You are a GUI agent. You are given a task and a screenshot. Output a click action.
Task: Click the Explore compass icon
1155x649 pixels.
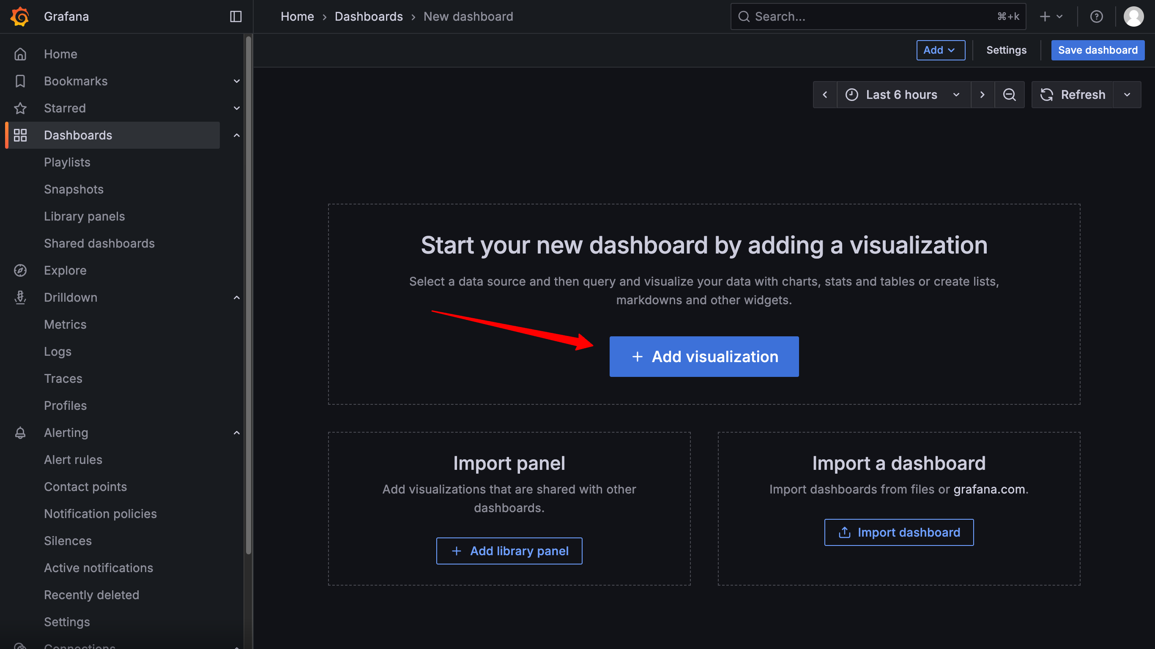pos(20,270)
